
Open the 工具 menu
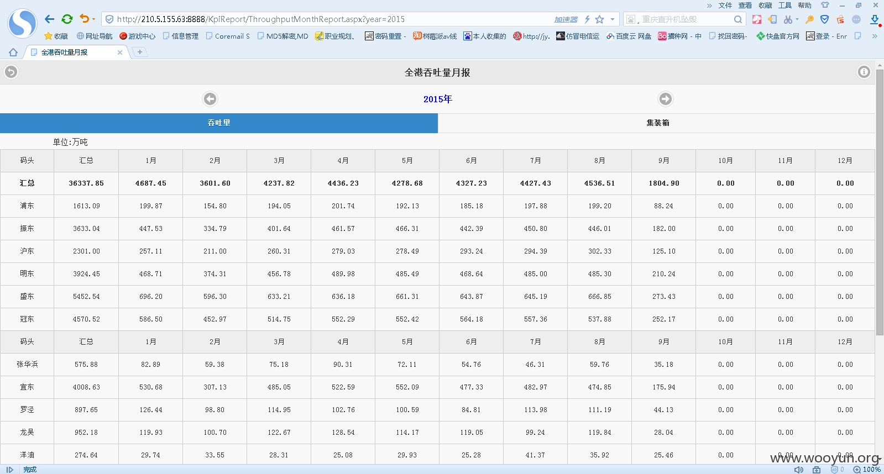click(x=785, y=6)
